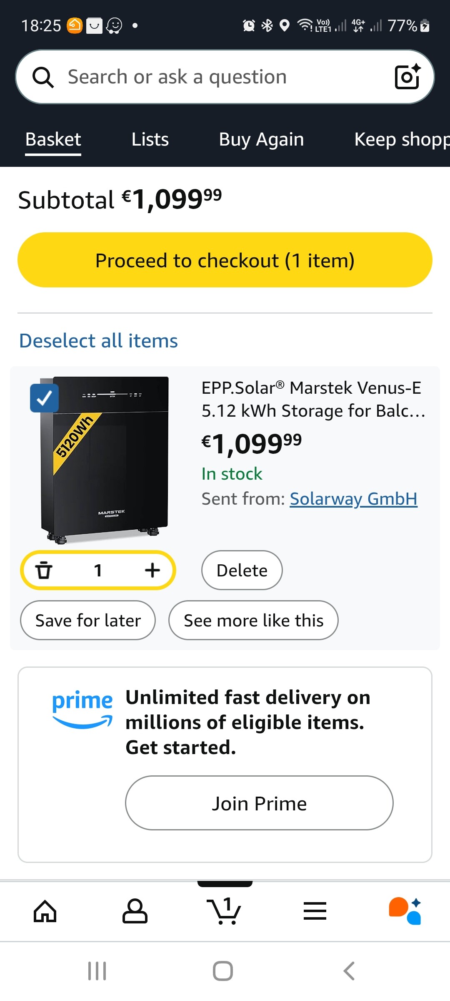Click the Solarway GmbH seller link
Screen dimensions: 450x1001
point(353,499)
